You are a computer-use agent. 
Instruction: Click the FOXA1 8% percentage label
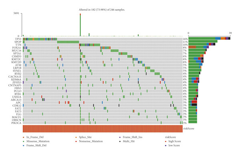click(185, 48)
